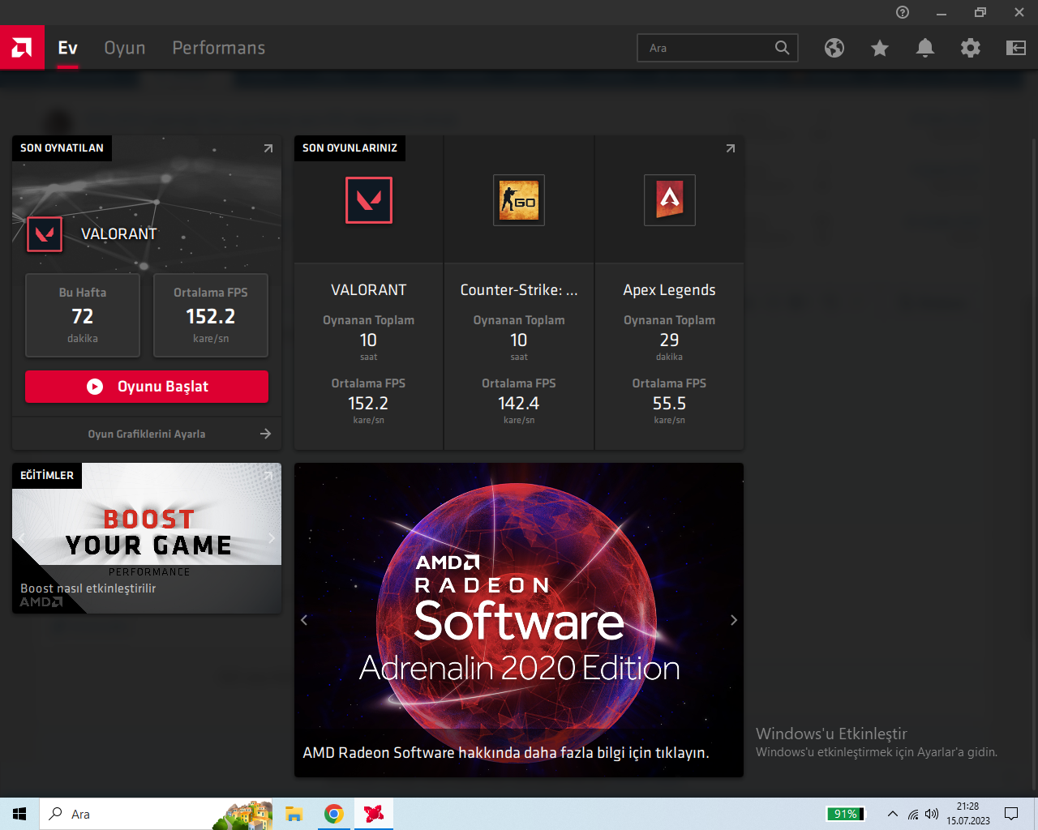The image size is (1038, 830).
Task: Select the Apex Legends game icon
Action: click(x=670, y=200)
